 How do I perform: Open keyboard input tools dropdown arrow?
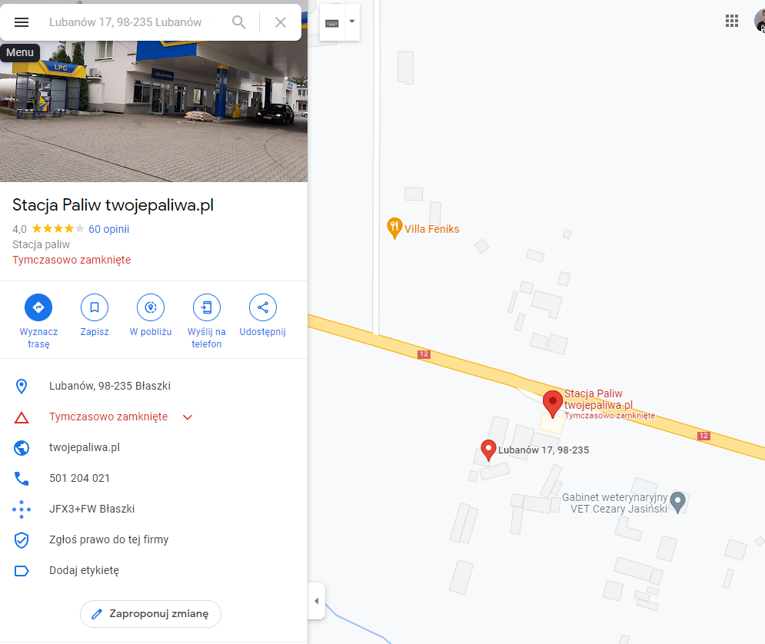[352, 22]
